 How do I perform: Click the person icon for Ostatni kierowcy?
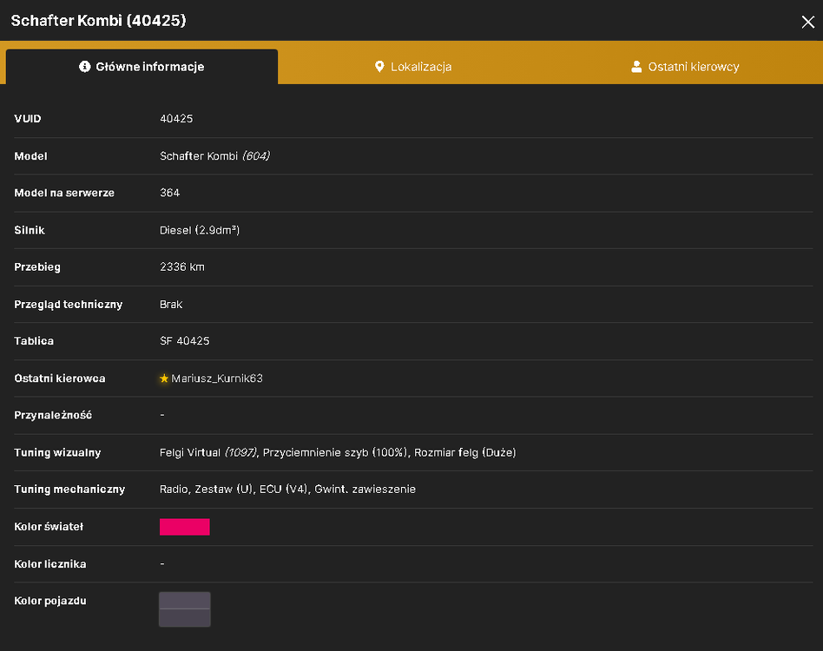point(636,67)
